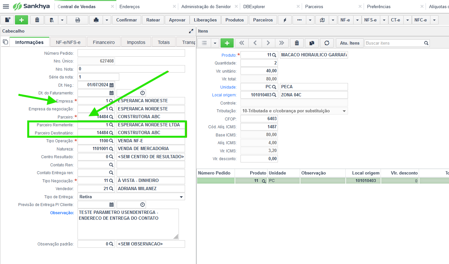Go to the first item with double left arrows

(241, 43)
